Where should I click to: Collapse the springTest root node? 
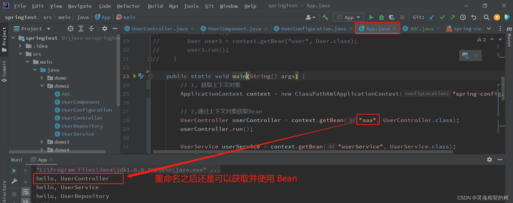point(13,38)
